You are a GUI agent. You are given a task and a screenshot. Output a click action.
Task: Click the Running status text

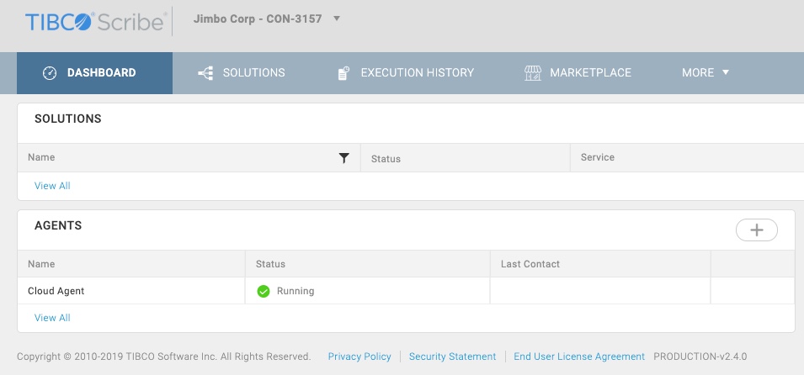point(296,291)
